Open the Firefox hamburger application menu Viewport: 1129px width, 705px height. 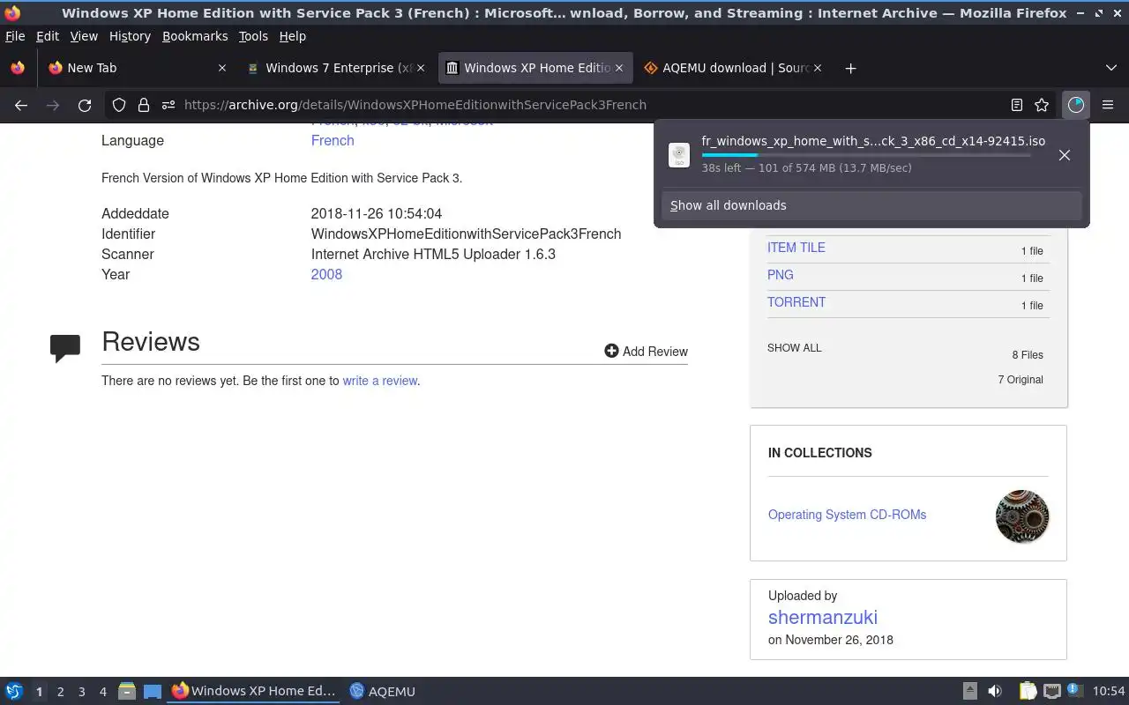coord(1108,105)
